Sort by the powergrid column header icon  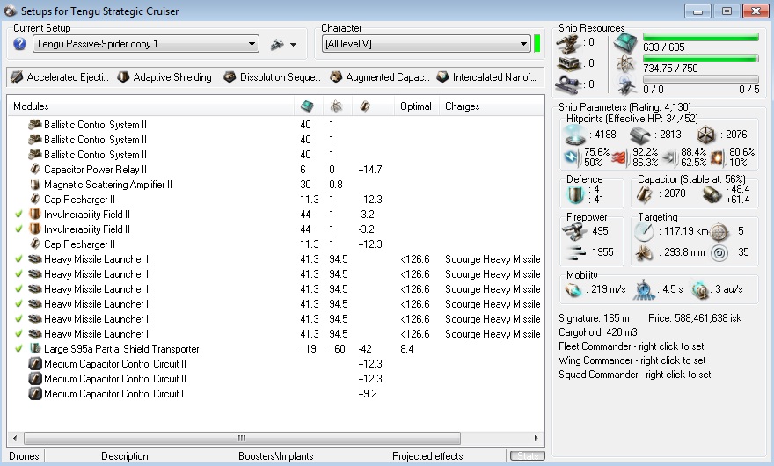336,106
